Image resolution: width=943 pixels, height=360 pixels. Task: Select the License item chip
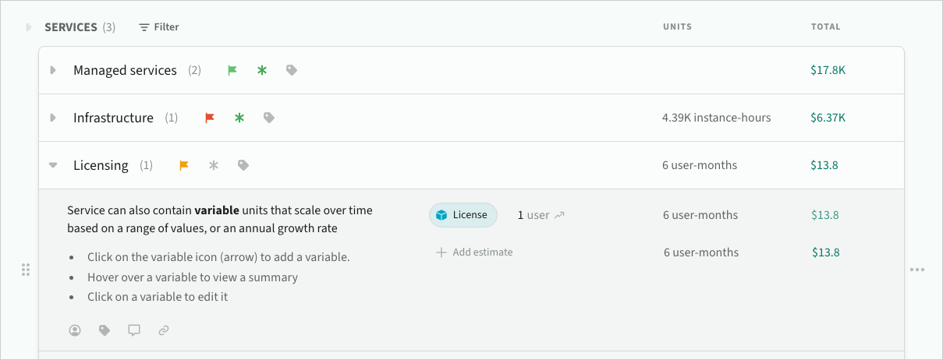(463, 215)
